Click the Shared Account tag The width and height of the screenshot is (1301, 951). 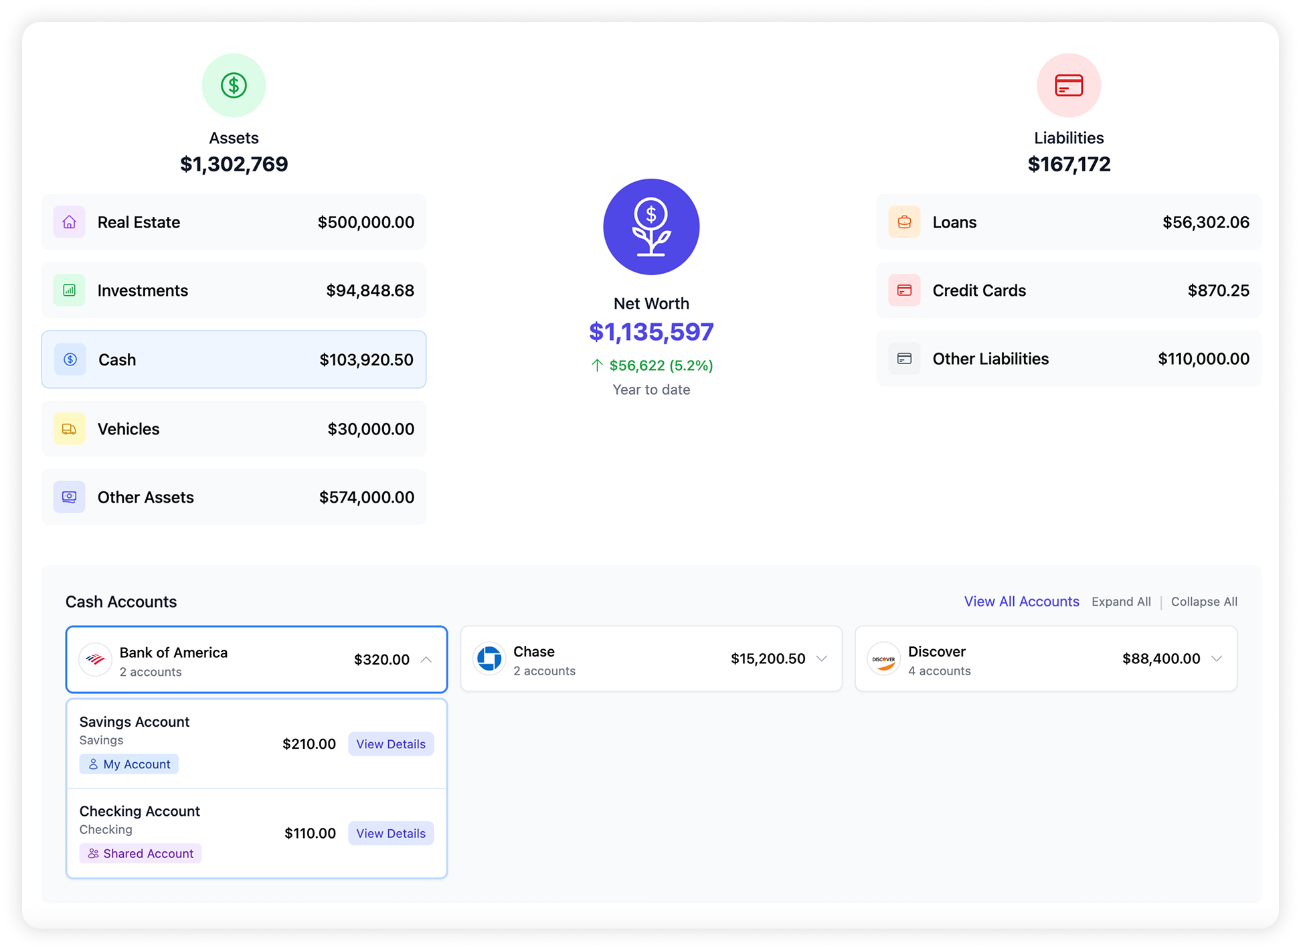pos(141,853)
